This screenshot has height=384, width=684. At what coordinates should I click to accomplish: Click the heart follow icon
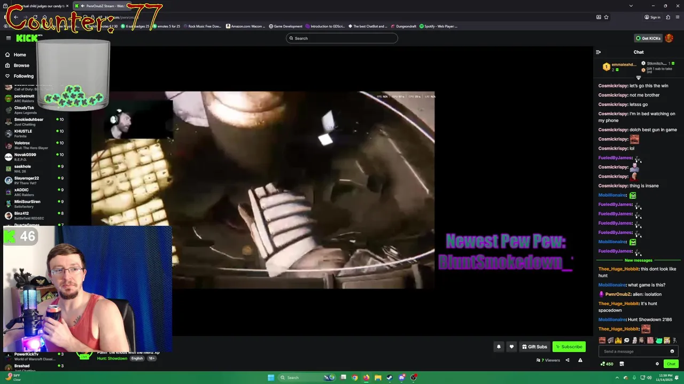point(511,347)
